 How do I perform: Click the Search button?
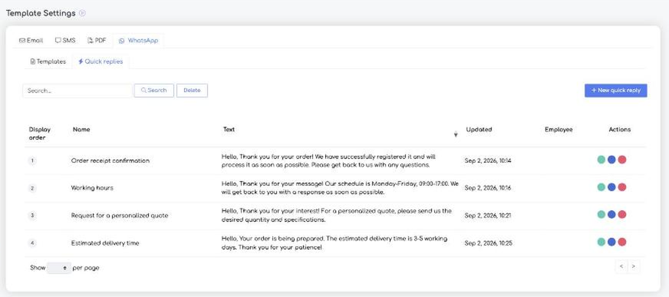point(154,91)
